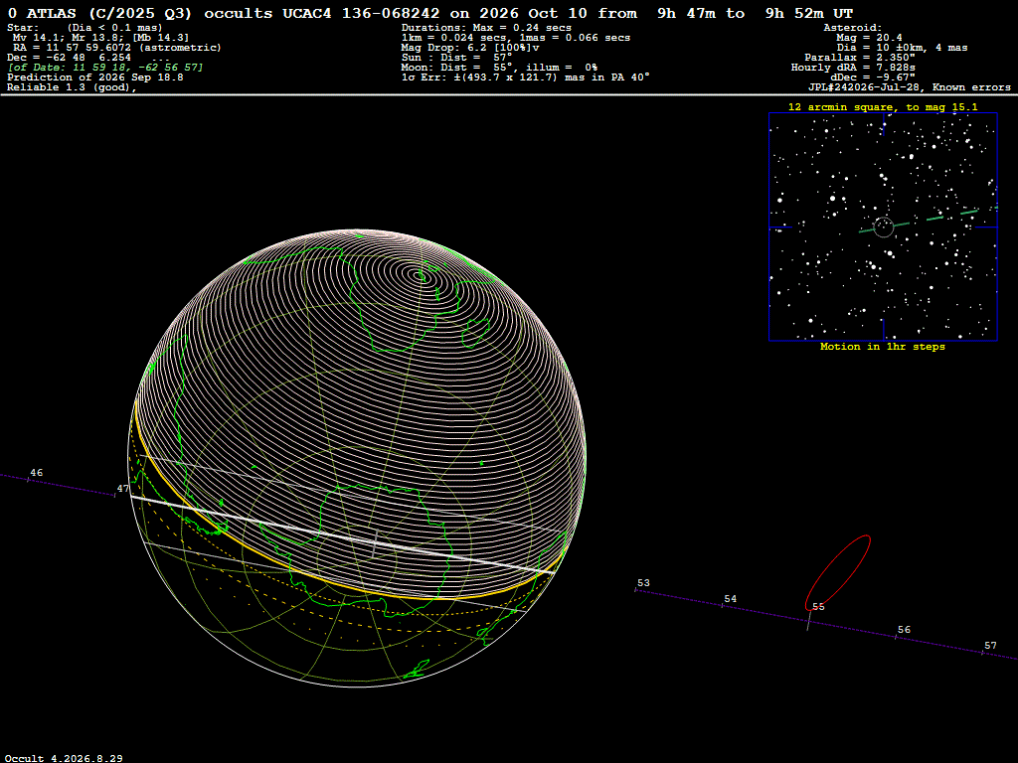The image size is (1018, 763).
Task: Click the green 'of Date' coordinates line
Action: (x=105, y=68)
